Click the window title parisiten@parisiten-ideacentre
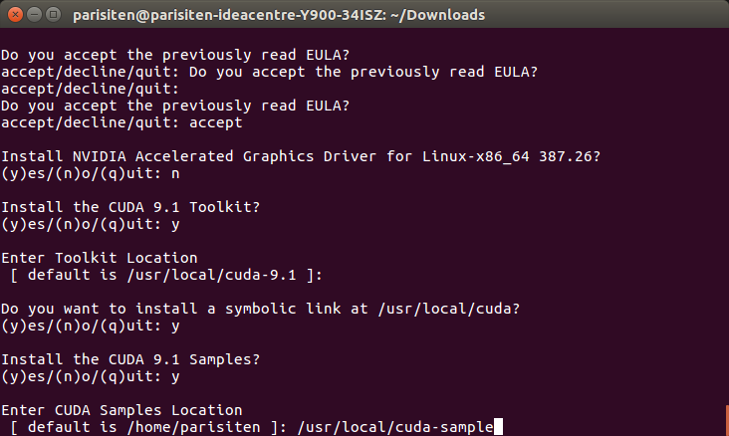The image size is (729, 436). [x=279, y=15]
